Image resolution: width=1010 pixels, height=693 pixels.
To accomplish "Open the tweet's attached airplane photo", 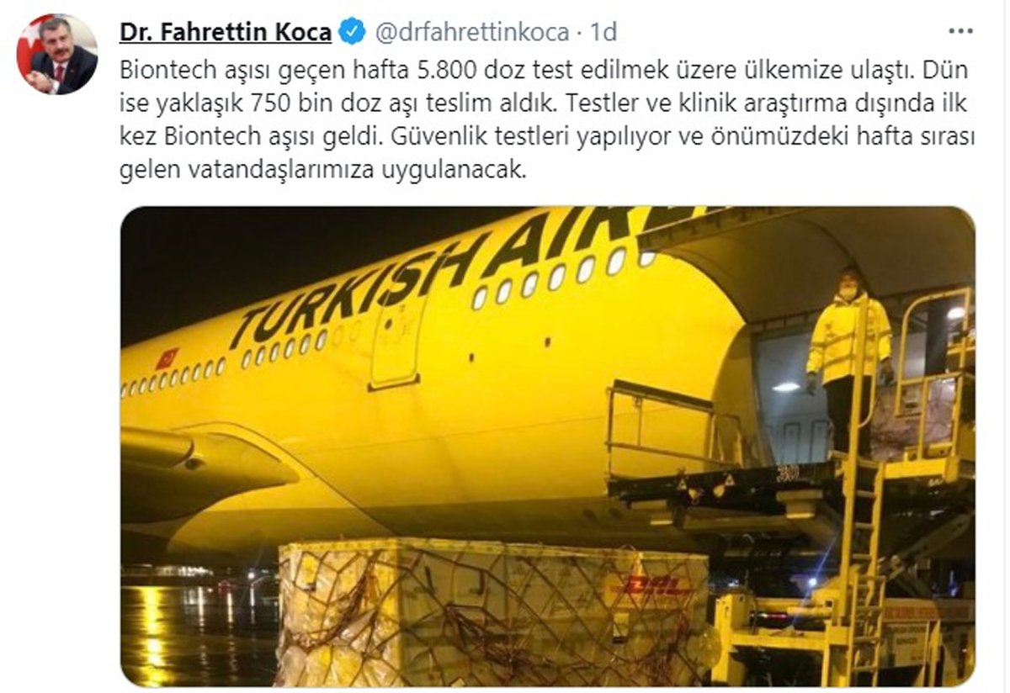I will (548, 447).
